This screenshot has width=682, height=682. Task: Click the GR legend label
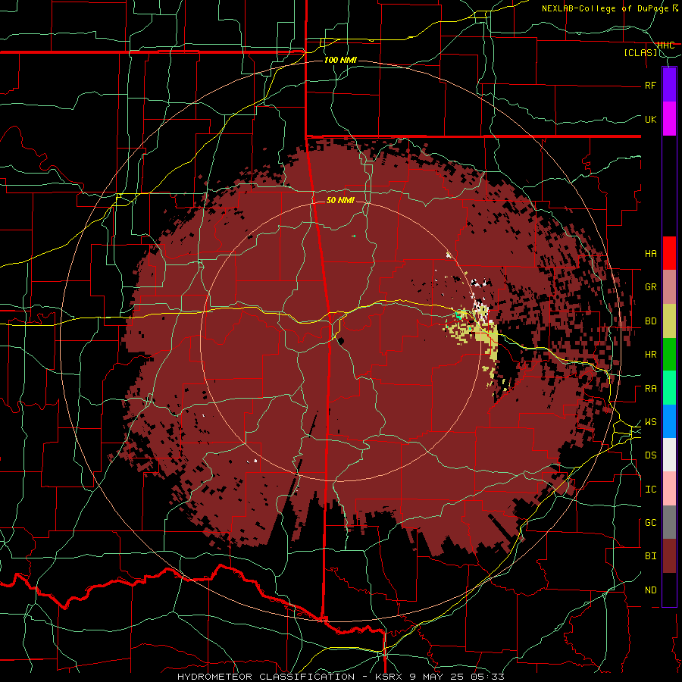650,287
